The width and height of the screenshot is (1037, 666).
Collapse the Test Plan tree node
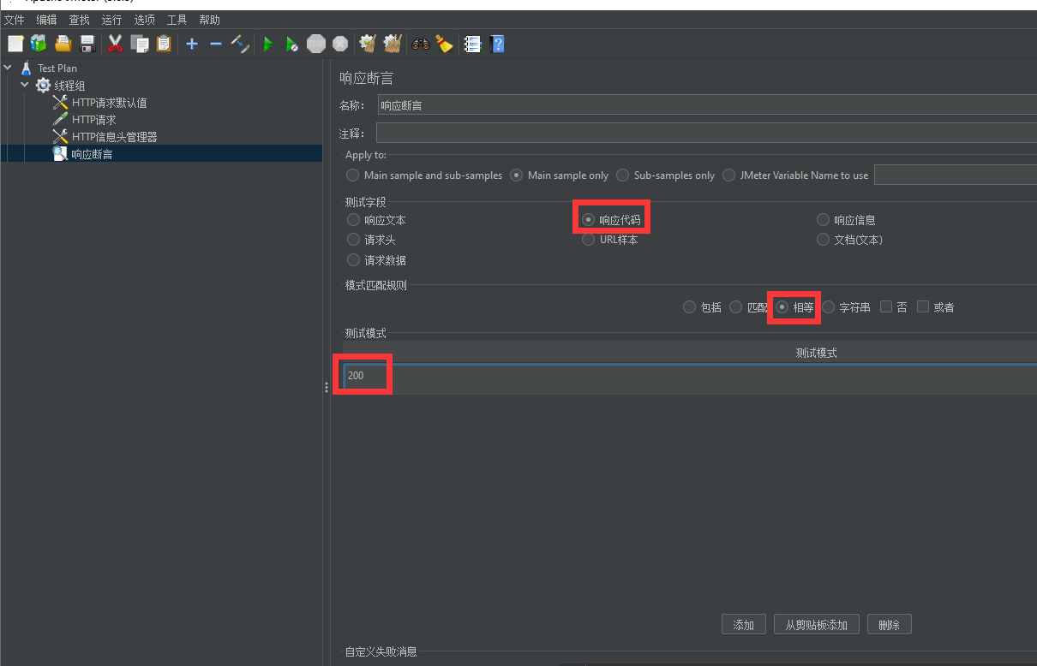point(8,68)
